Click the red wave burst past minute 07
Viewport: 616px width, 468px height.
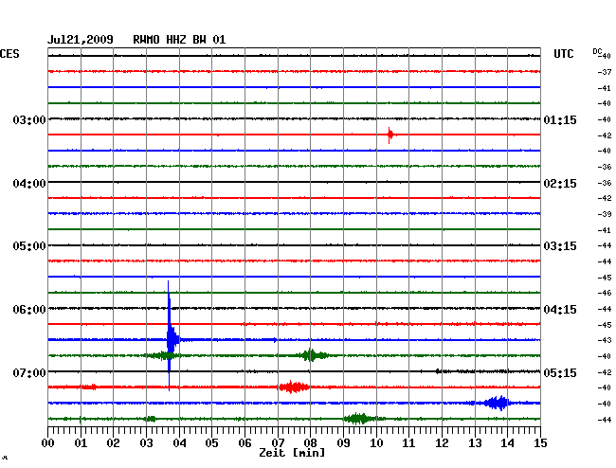coord(293,387)
